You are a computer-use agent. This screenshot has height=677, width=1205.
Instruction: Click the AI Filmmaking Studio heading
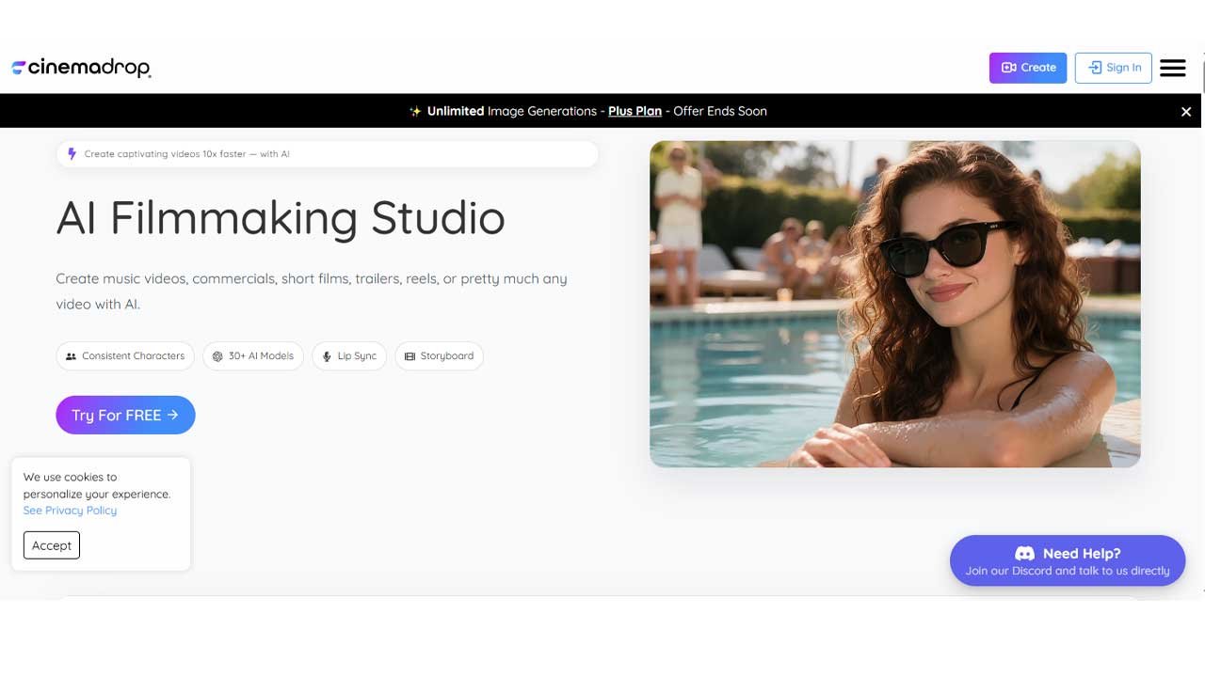point(281,217)
